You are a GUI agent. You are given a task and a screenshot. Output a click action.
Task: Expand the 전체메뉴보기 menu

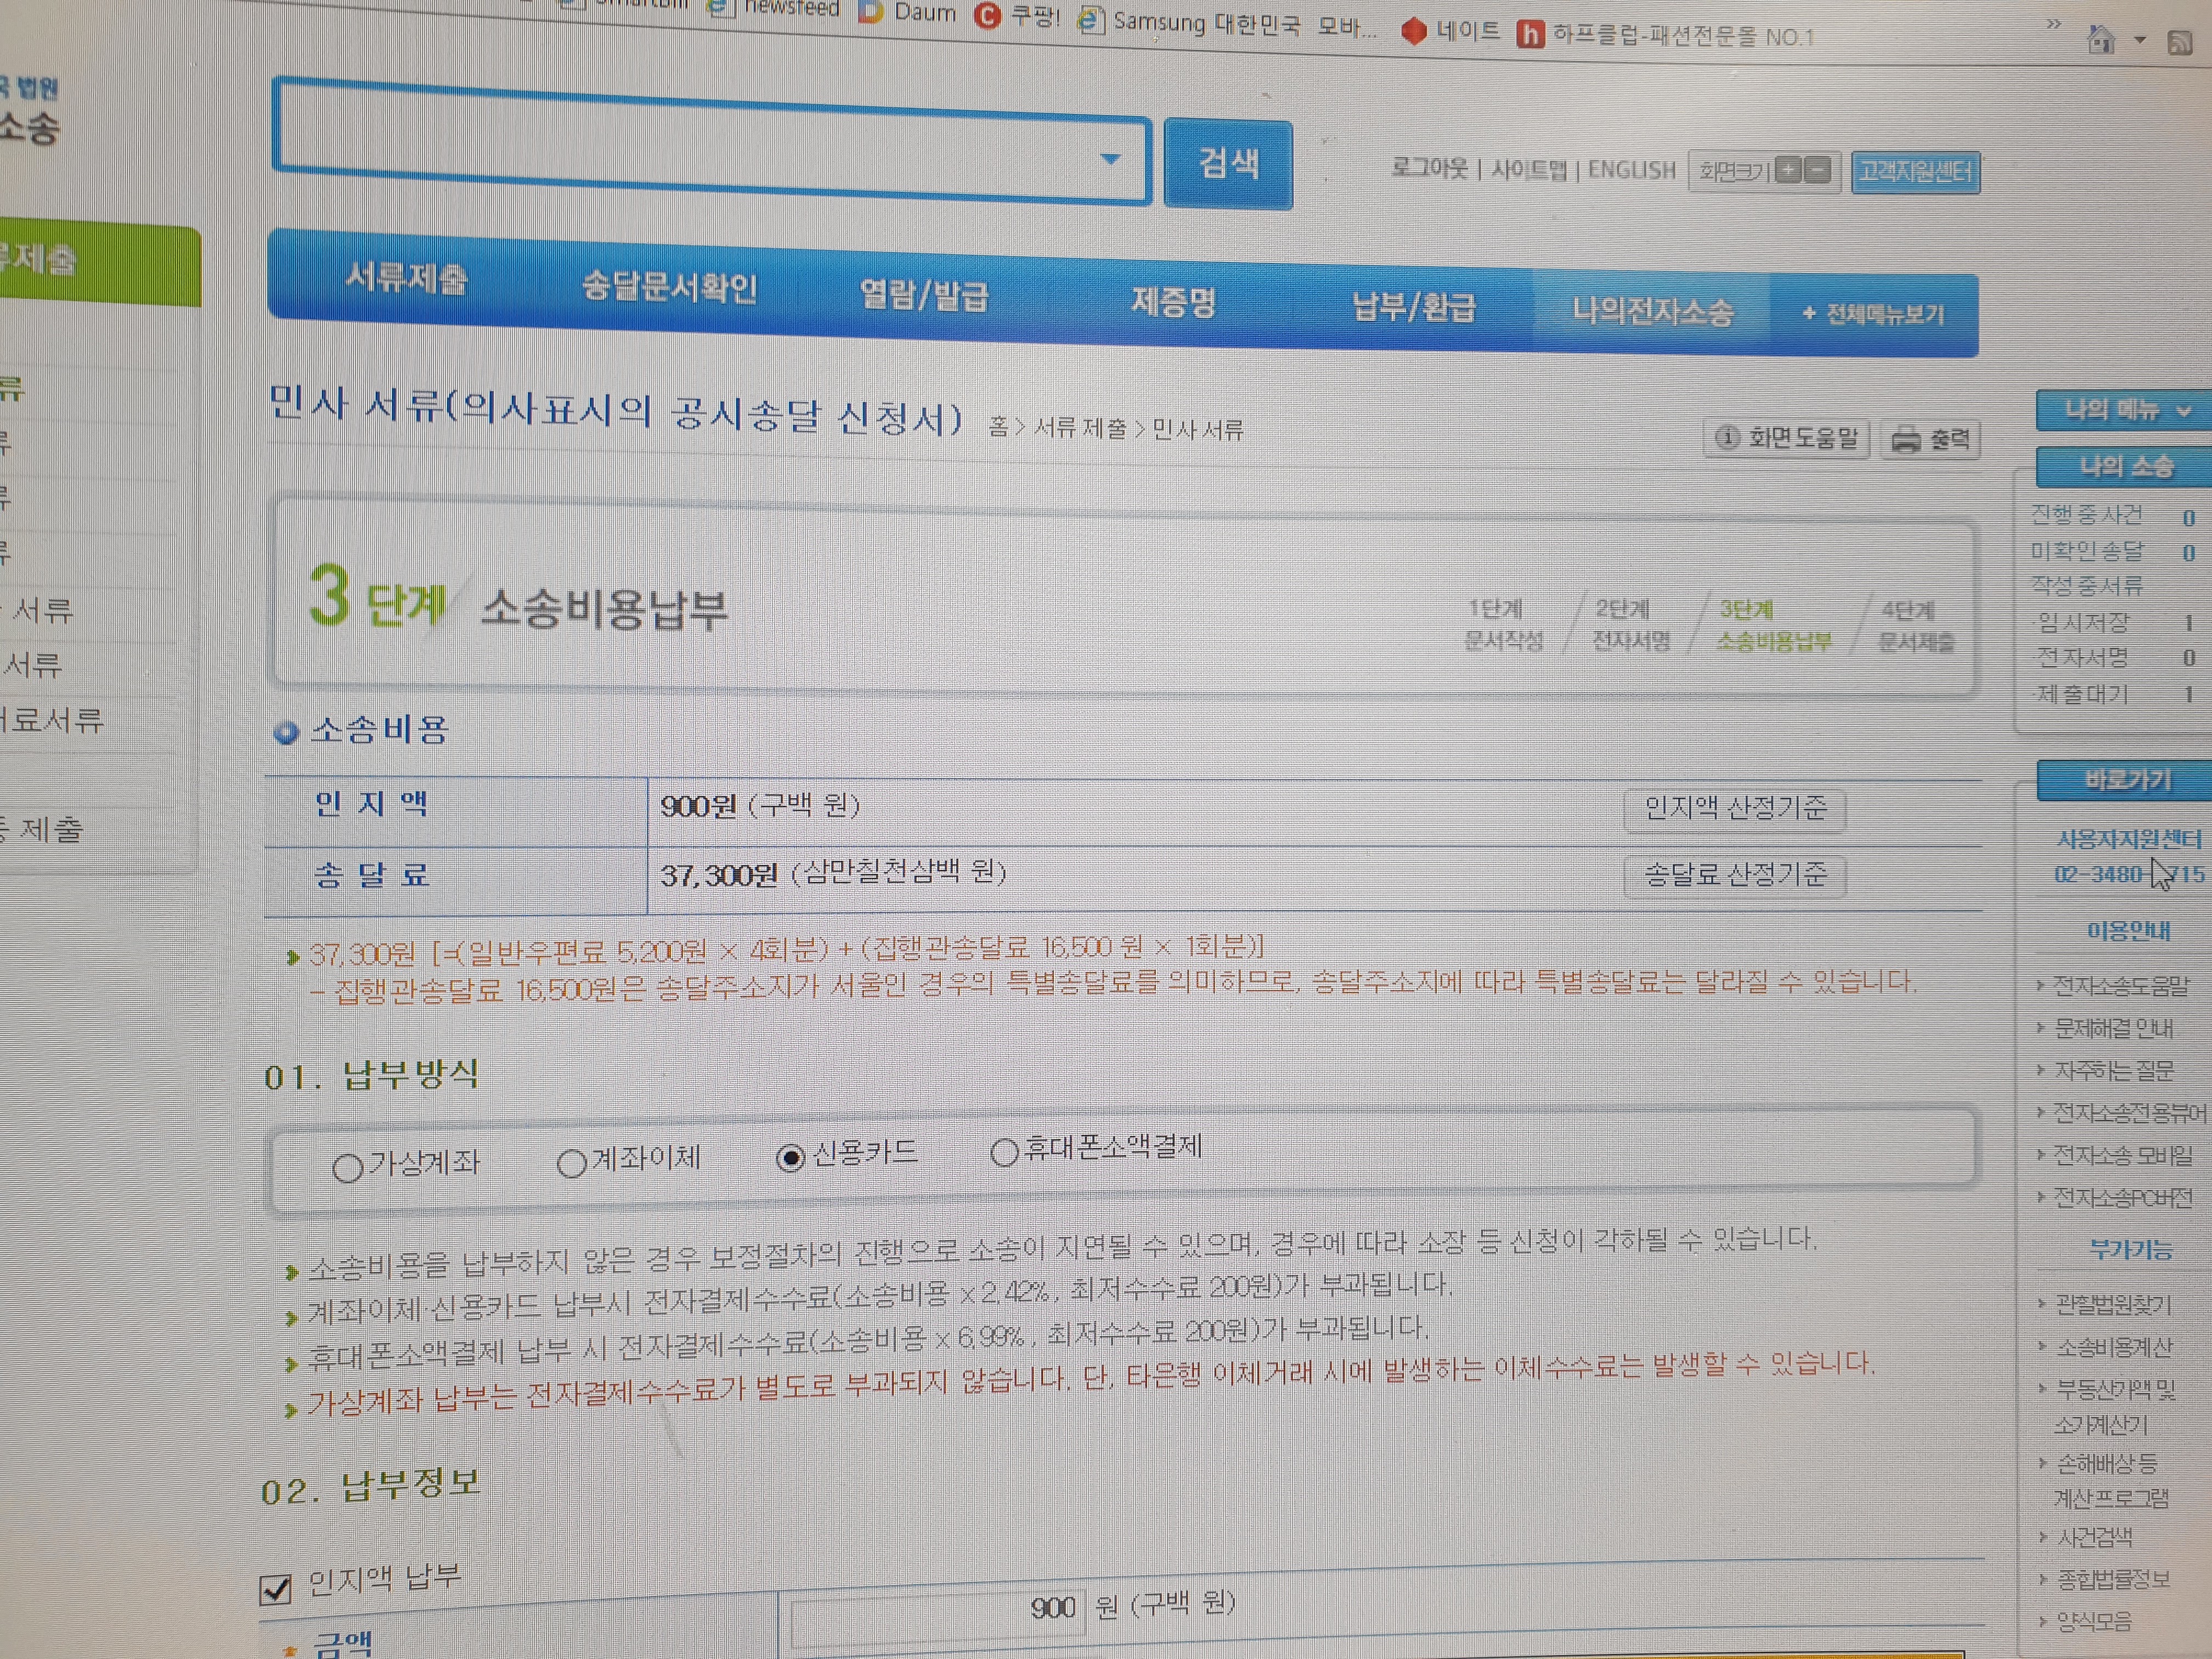(1872, 314)
